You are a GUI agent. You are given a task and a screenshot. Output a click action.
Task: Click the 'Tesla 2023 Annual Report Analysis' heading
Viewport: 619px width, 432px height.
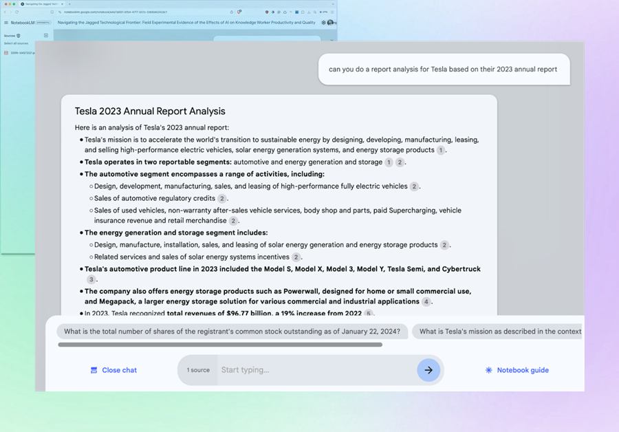[150, 111]
